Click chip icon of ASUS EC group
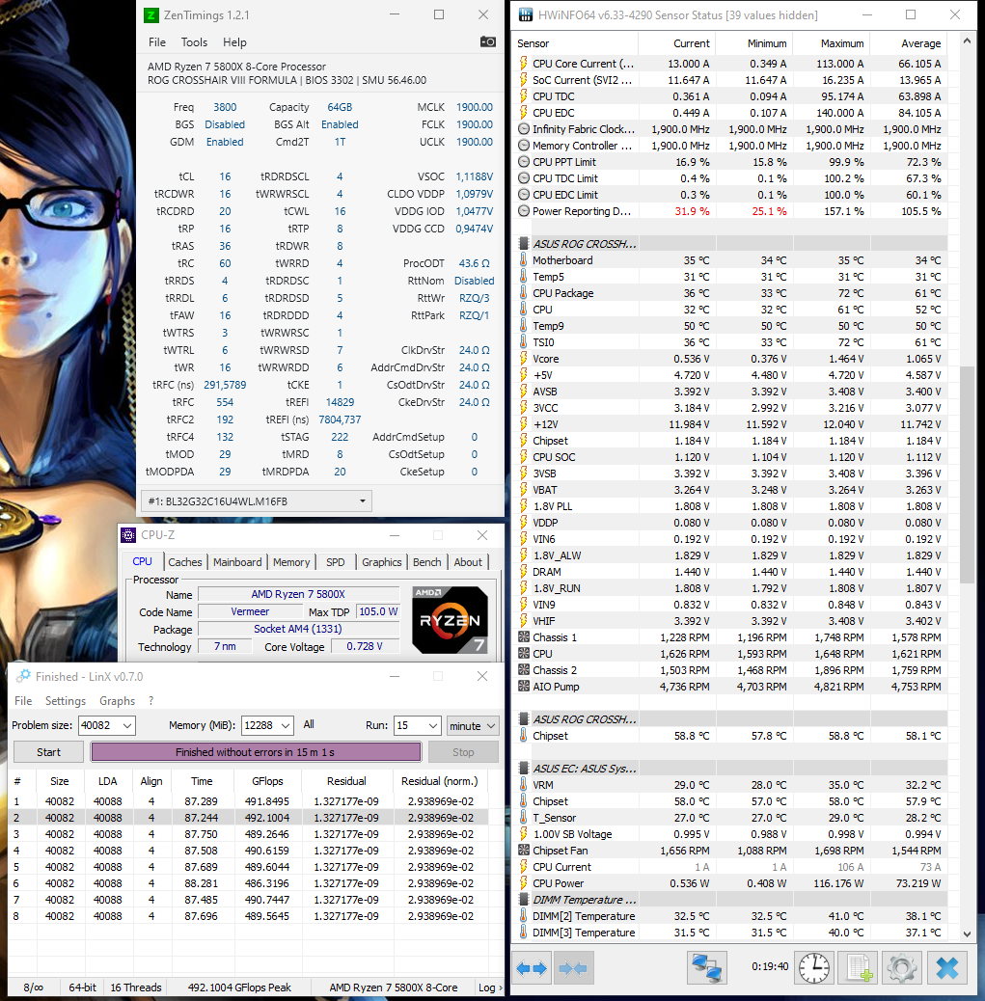The width and height of the screenshot is (985, 1001). [x=523, y=768]
